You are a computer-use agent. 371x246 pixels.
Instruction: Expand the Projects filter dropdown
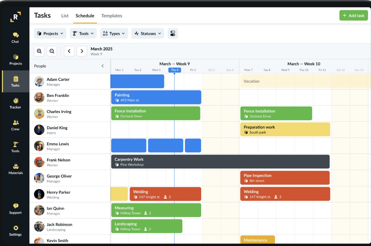(50, 33)
